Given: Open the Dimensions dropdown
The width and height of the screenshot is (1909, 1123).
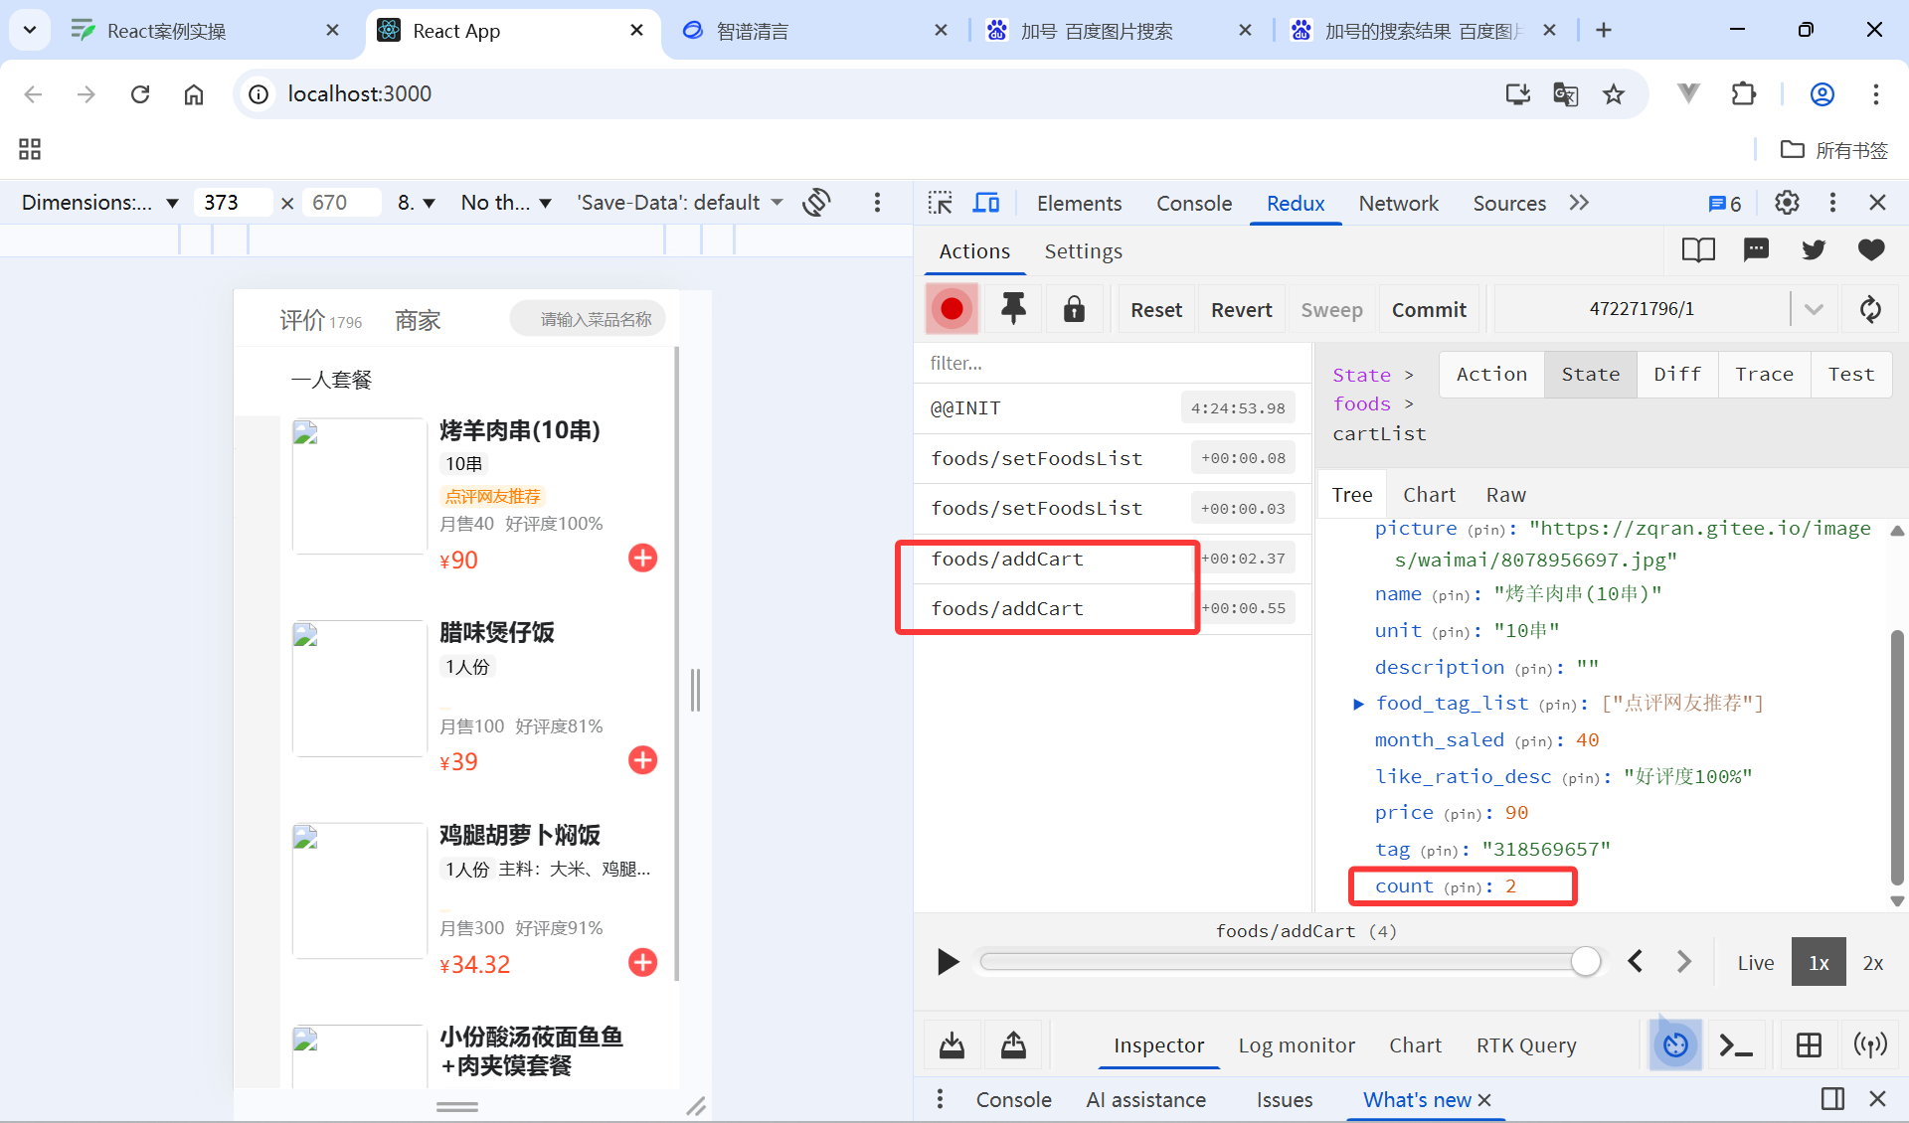Looking at the screenshot, I should pos(99,203).
